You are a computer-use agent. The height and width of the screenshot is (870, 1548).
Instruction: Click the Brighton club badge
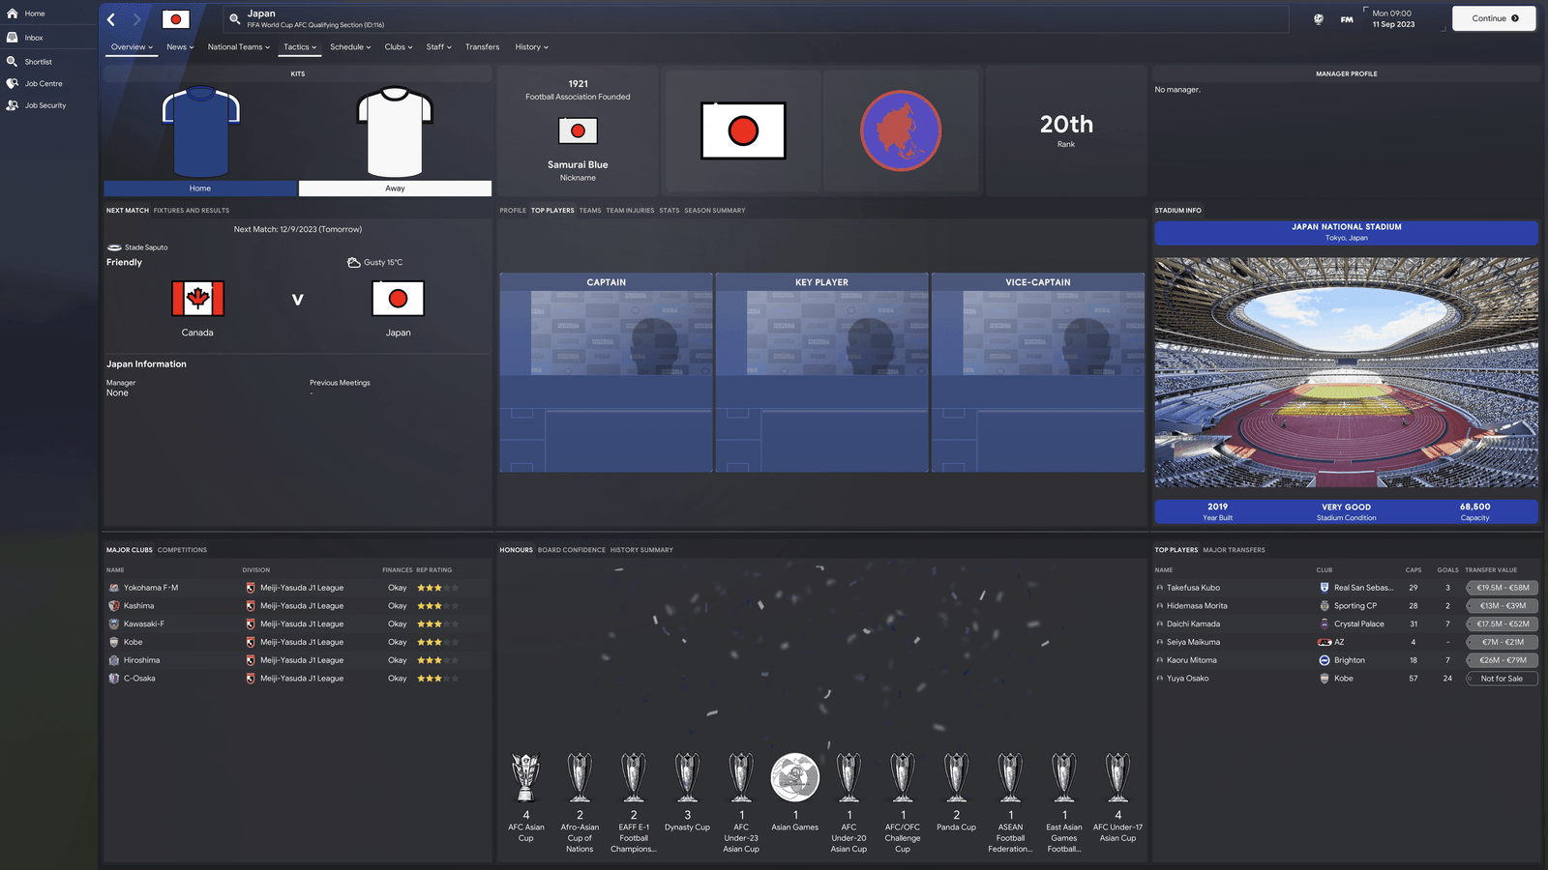pyautogui.click(x=1325, y=660)
